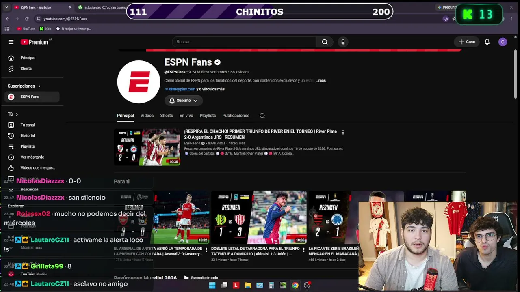Open the account avatar menu
Viewport: 520px width, 292px height.
pyautogui.click(x=503, y=42)
